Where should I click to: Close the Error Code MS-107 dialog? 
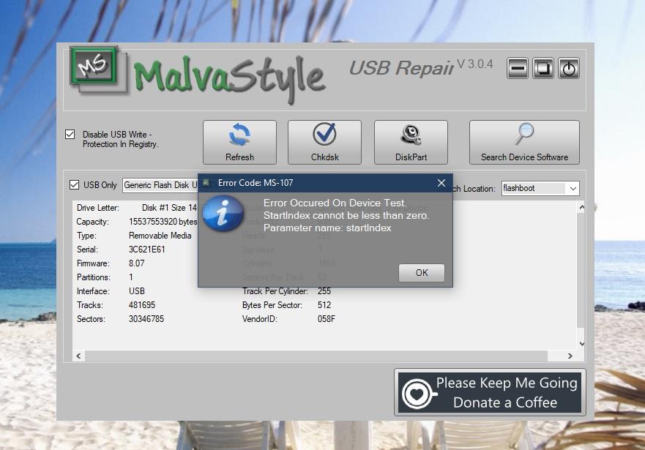(x=441, y=183)
